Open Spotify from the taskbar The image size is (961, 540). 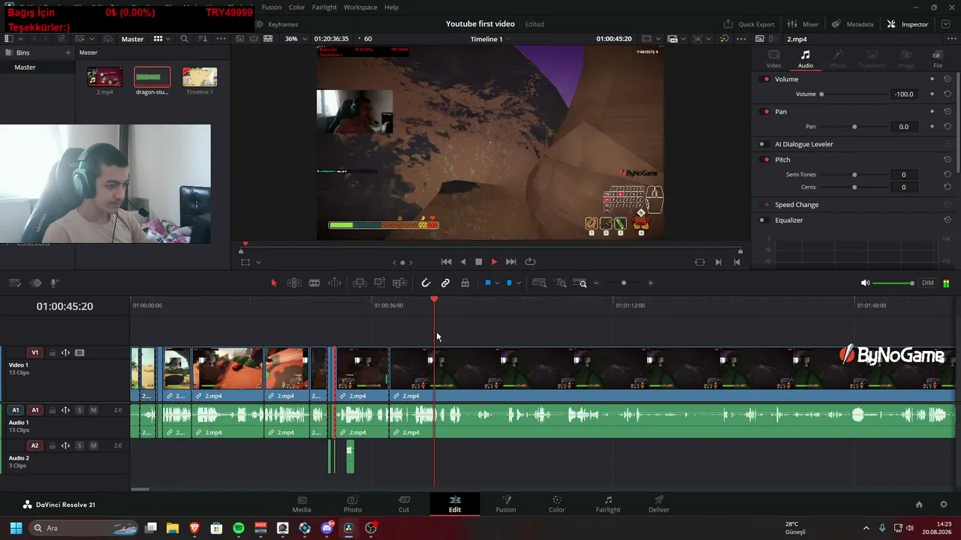[x=239, y=528]
